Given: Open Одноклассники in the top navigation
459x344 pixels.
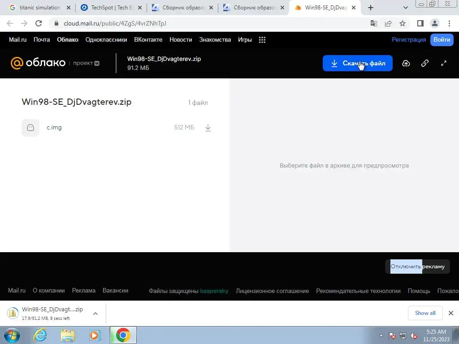Looking at the screenshot, I should pyautogui.click(x=106, y=40).
